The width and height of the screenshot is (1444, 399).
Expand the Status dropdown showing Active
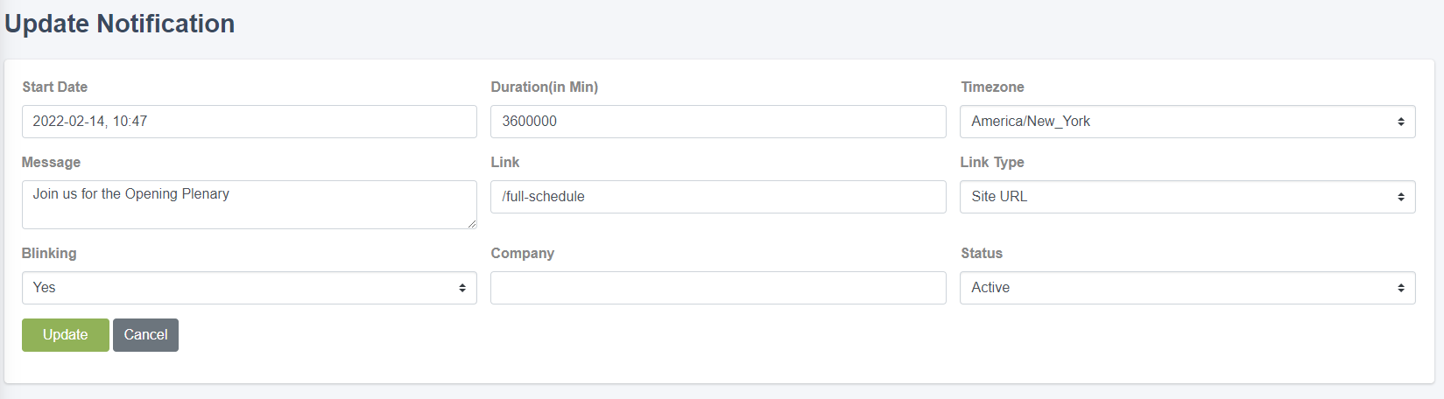click(1187, 288)
